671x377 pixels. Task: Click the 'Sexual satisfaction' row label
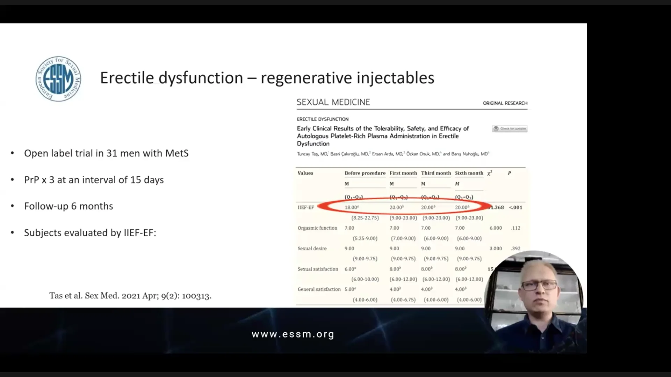[x=318, y=269]
